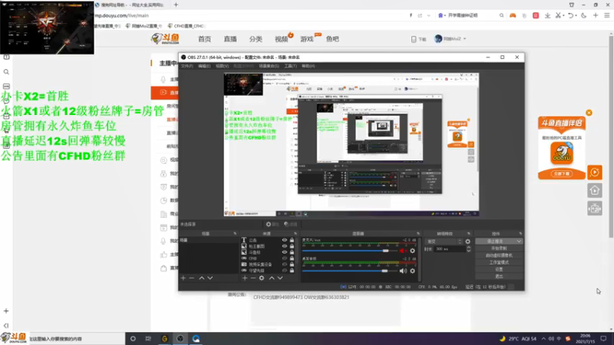Toggle visibility eye of the 公告 source
This screenshot has height=345, width=614.
[285, 240]
